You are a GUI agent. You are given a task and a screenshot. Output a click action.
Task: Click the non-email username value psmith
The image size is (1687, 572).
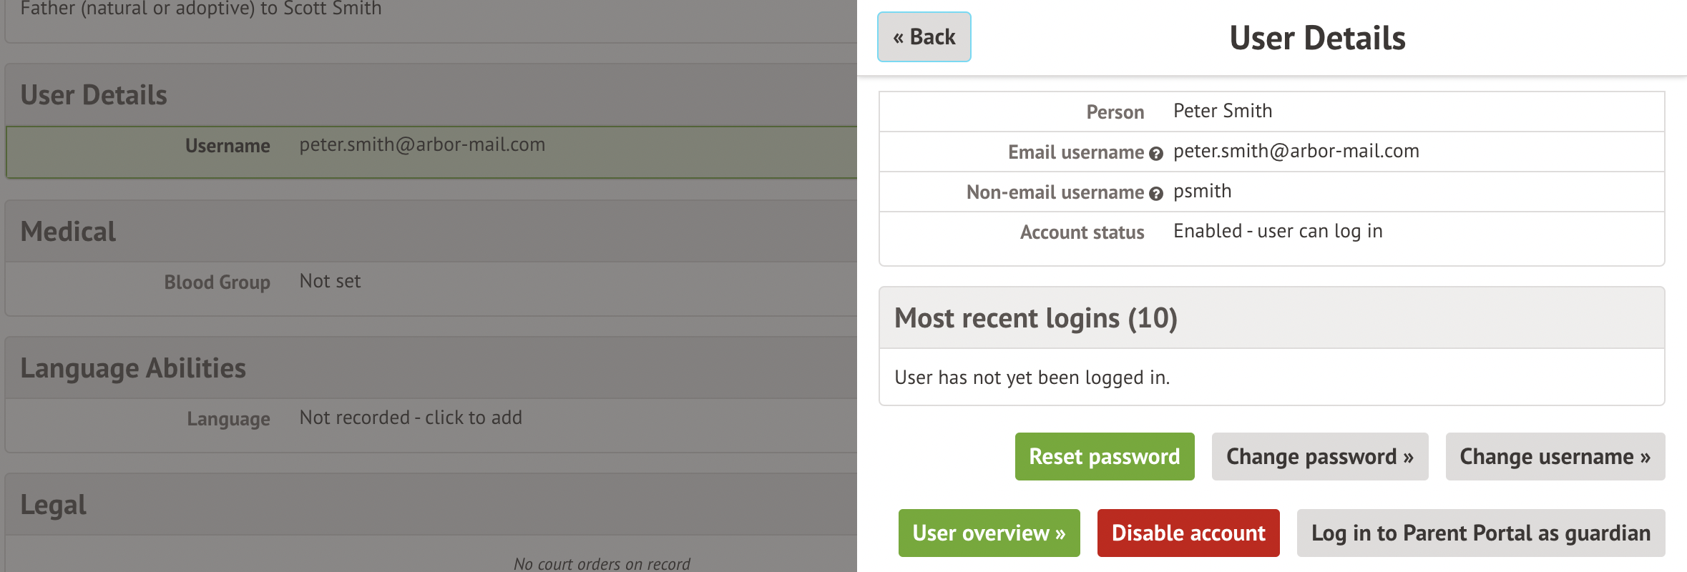pos(1202,192)
